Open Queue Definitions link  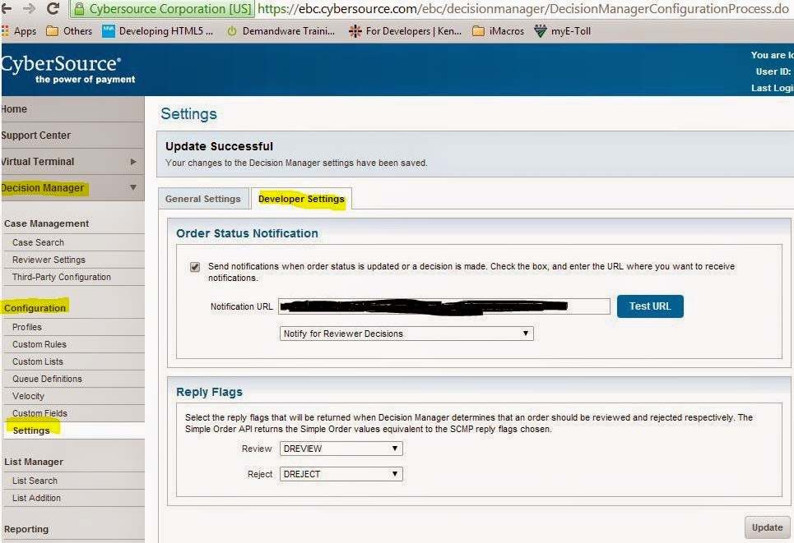point(47,379)
